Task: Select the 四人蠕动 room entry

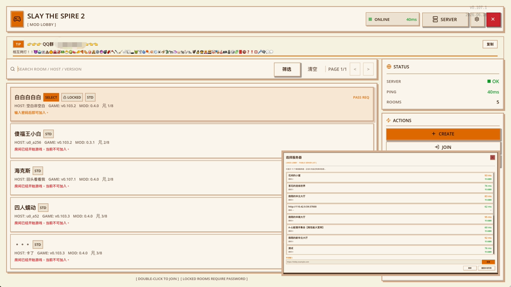Action: [x=146, y=215]
